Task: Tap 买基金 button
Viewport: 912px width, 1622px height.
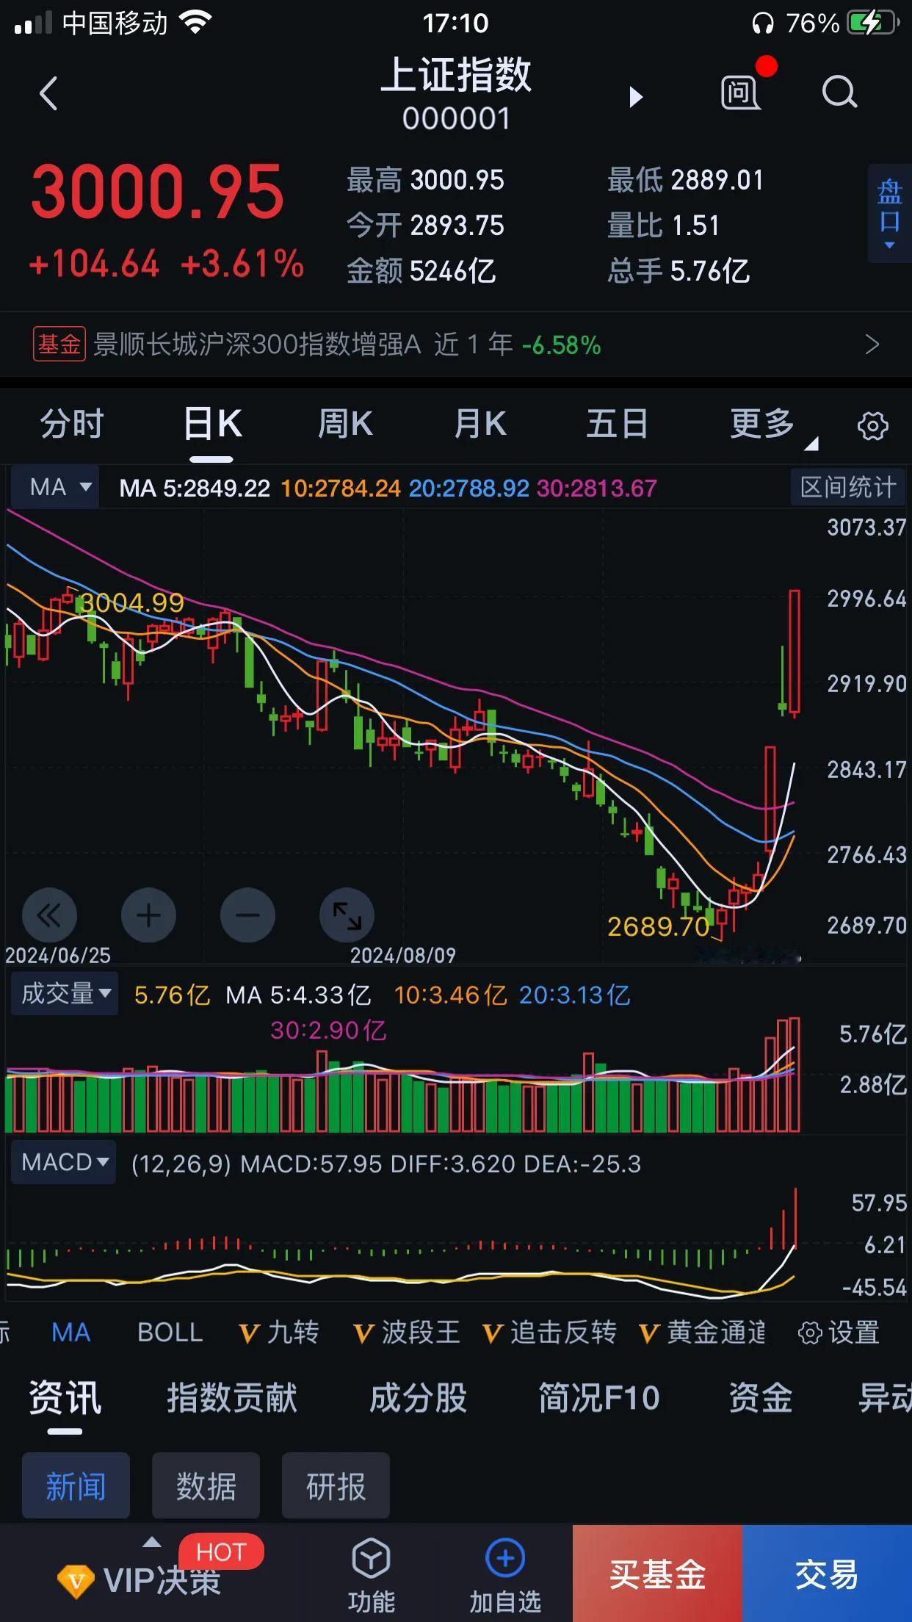Action: pyautogui.click(x=657, y=1574)
